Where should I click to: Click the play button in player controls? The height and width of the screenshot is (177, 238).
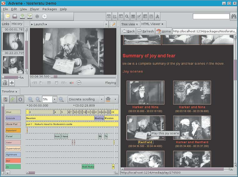(x=41, y=83)
